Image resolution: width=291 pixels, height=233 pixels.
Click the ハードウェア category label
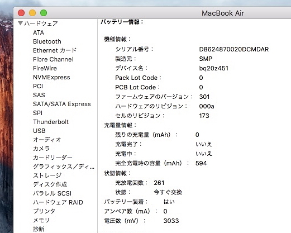pos(41,23)
